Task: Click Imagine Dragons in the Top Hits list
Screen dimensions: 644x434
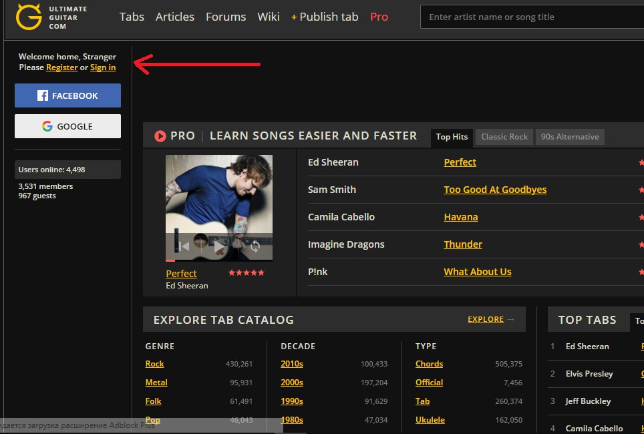Action: (x=346, y=244)
